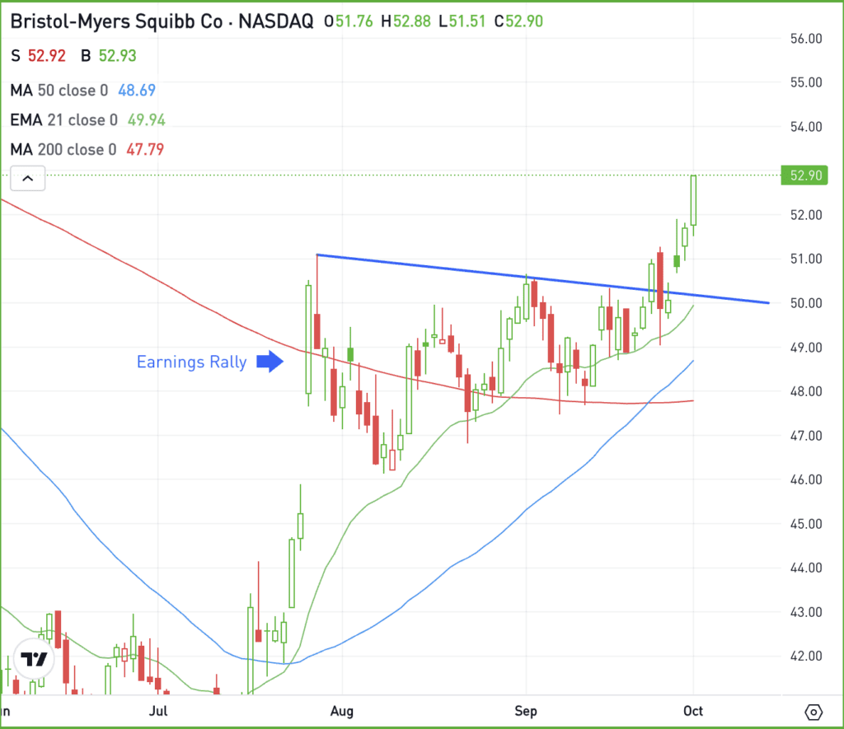This screenshot has width=844, height=729.
Task: Click the 54.00 price axis label
Action: 806,127
